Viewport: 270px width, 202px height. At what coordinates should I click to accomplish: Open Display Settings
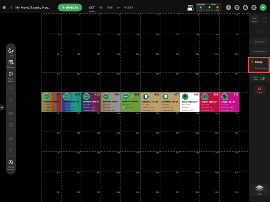(11, 165)
